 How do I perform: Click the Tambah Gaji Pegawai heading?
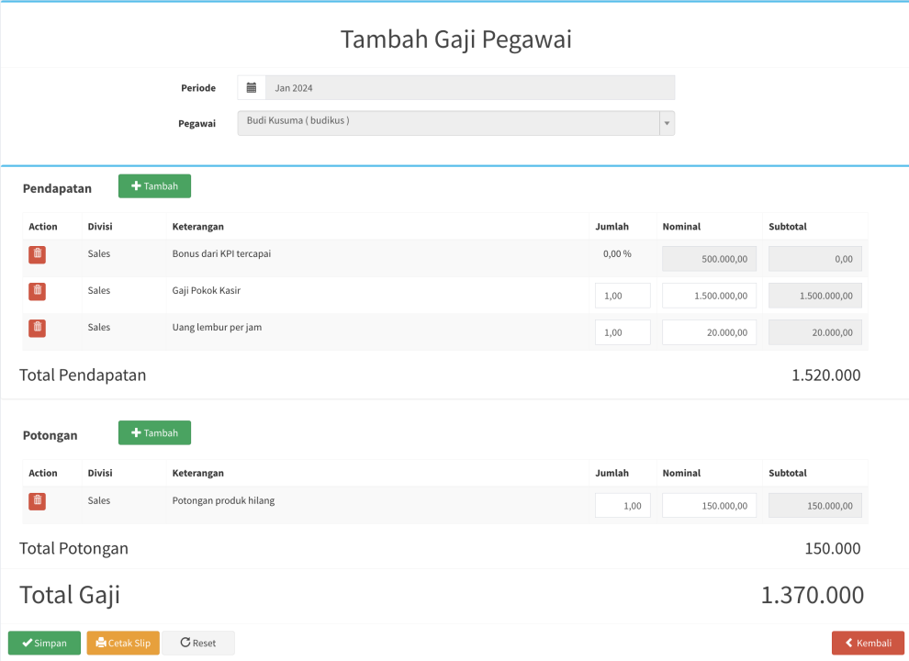pyautogui.click(x=455, y=40)
